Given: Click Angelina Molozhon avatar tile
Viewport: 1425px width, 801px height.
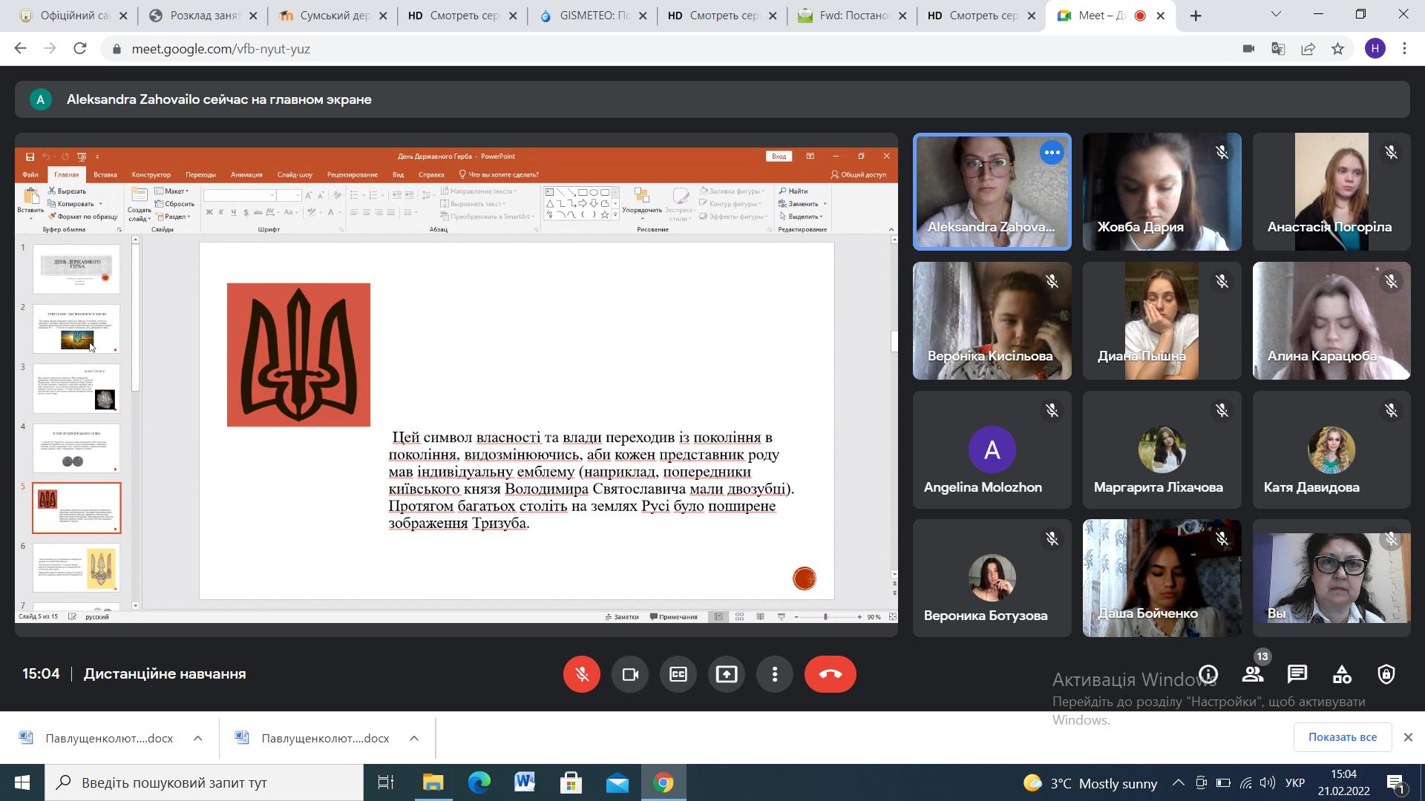Looking at the screenshot, I should [992, 449].
